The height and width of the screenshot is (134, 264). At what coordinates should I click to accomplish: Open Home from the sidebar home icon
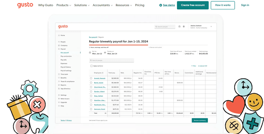click(x=59, y=35)
